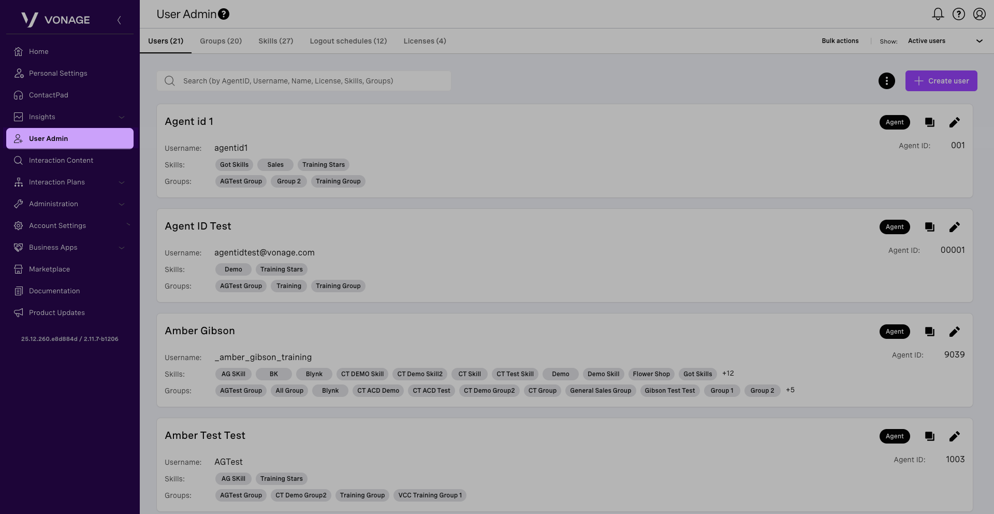The image size is (994, 514).
Task: Click the copy icon for Amber Gibson
Action: [x=929, y=332]
